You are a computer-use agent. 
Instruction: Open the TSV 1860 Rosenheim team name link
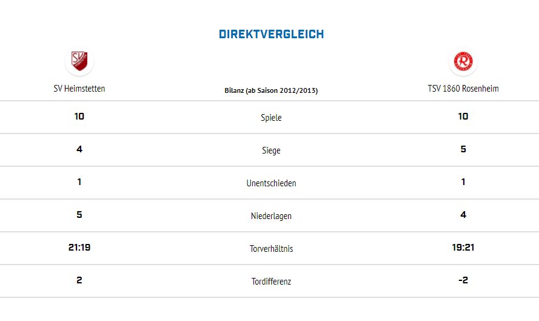(x=463, y=89)
